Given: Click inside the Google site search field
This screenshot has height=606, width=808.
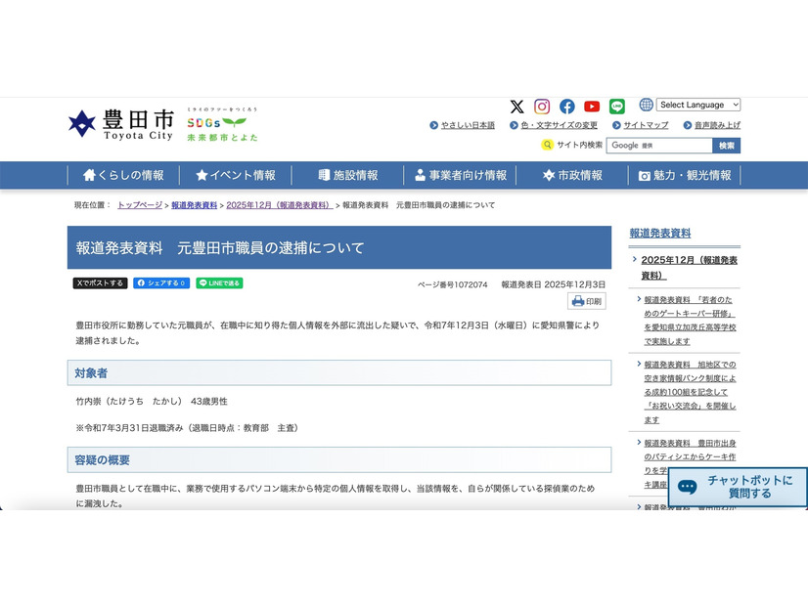Looking at the screenshot, I should tap(660, 145).
